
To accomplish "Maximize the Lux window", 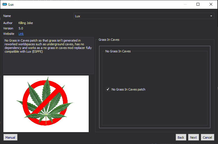I will pos(198,4).
